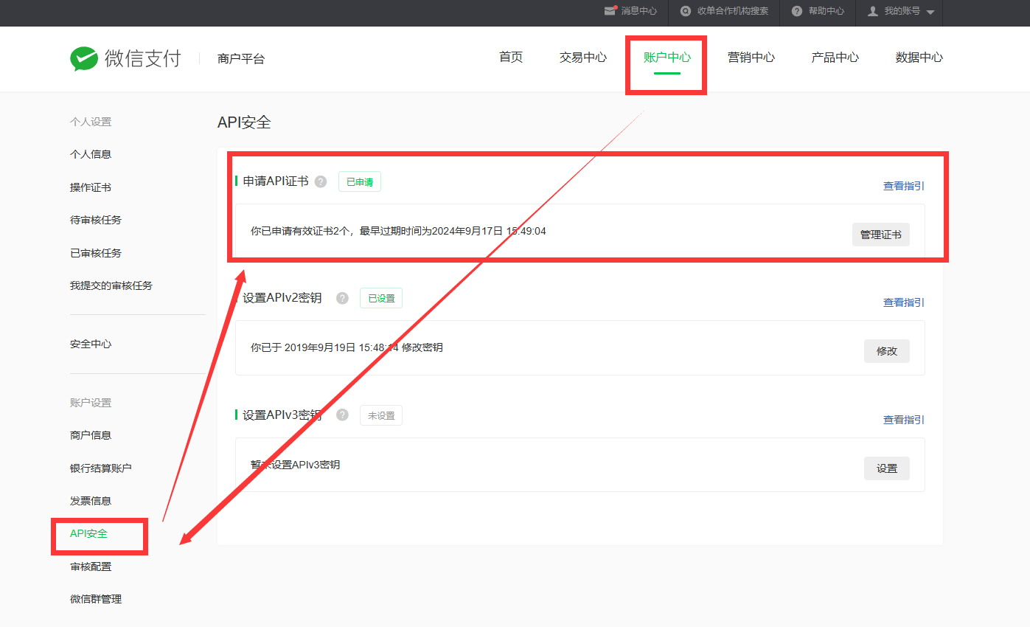1030x627 pixels.
Task: Click the API安全 page heading
Action: 244,122
